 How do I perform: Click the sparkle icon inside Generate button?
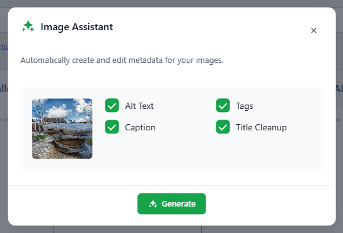(x=153, y=203)
